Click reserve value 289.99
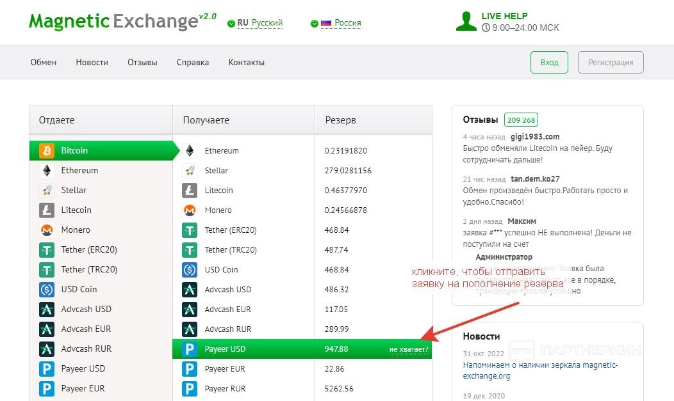The width and height of the screenshot is (674, 401). pyautogui.click(x=336, y=329)
